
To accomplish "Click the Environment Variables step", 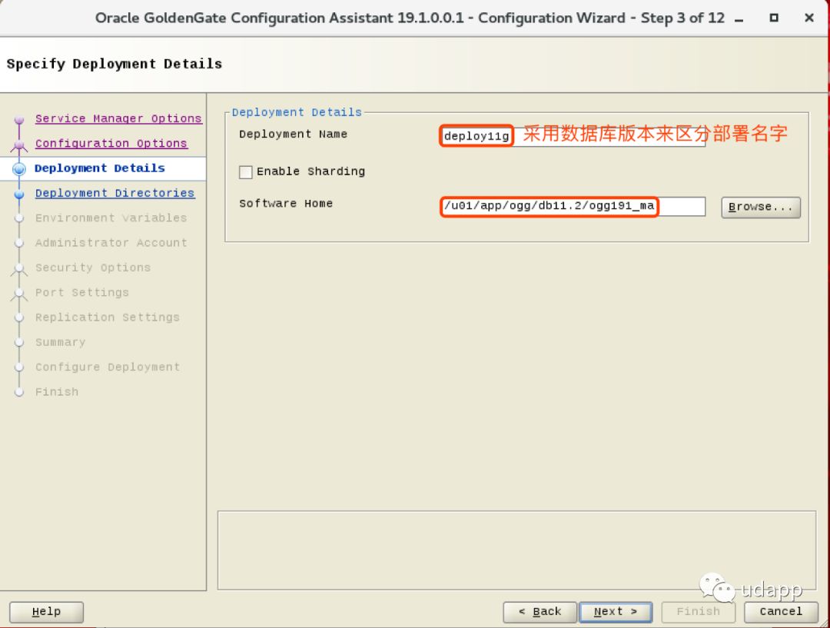I will [x=111, y=218].
